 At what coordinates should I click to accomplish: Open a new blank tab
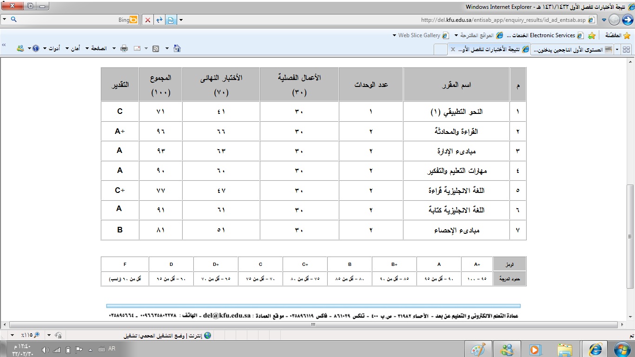point(440,49)
